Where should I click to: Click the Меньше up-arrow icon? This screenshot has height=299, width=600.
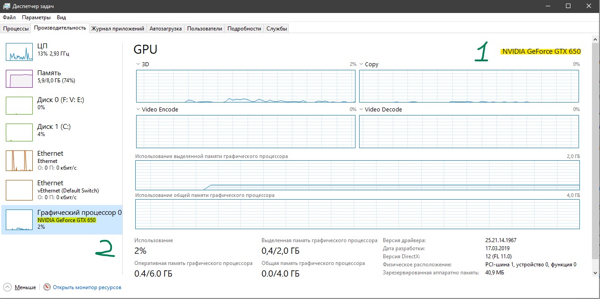pyautogui.click(x=7, y=287)
